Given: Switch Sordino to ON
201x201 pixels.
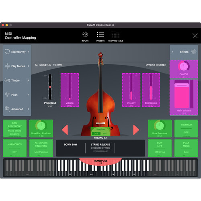Looking at the screenshot, I should coord(105,133).
